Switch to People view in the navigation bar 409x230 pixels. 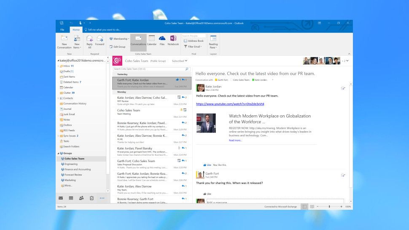pyautogui.click(x=81, y=198)
